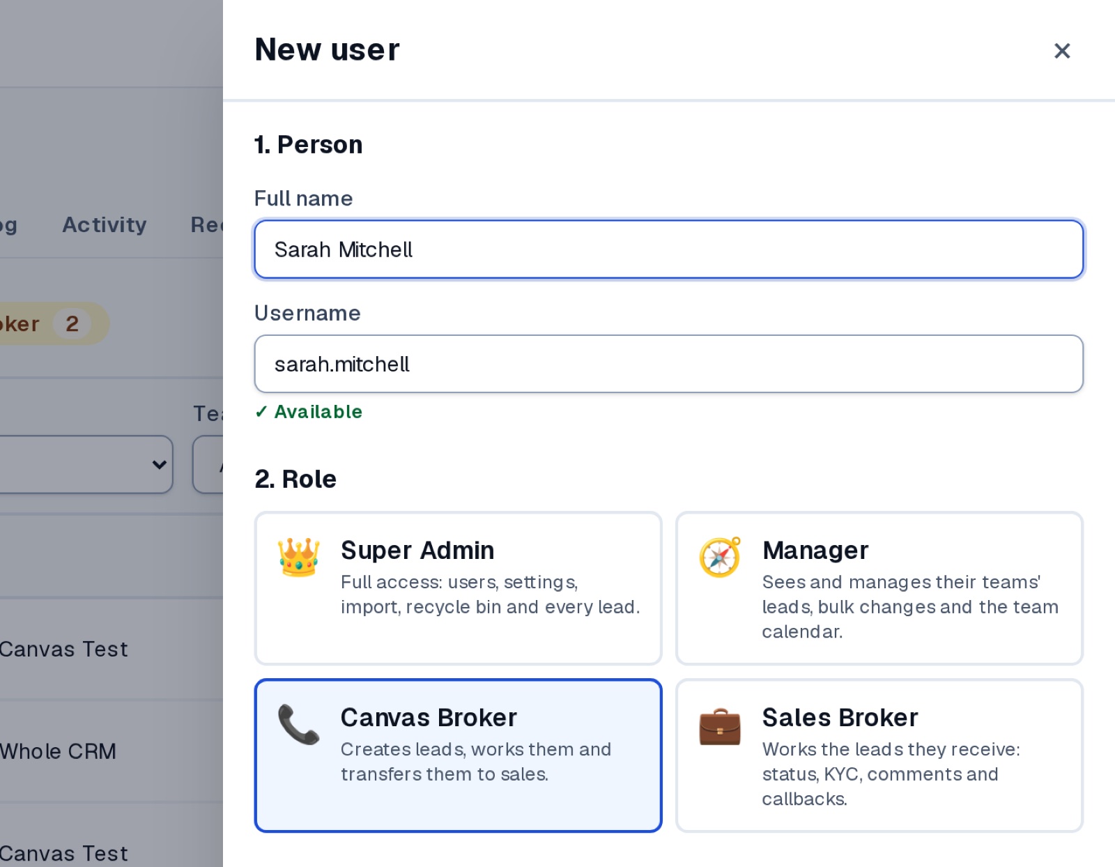Click the '1. Person' section heading
The height and width of the screenshot is (867, 1115).
(308, 144)
